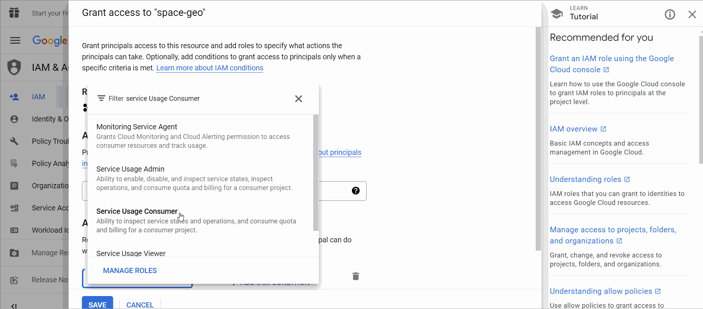This screenshot has width=703, height=309.
Task: Click the Organization Policies list icon
Action: tap(14, 186)
